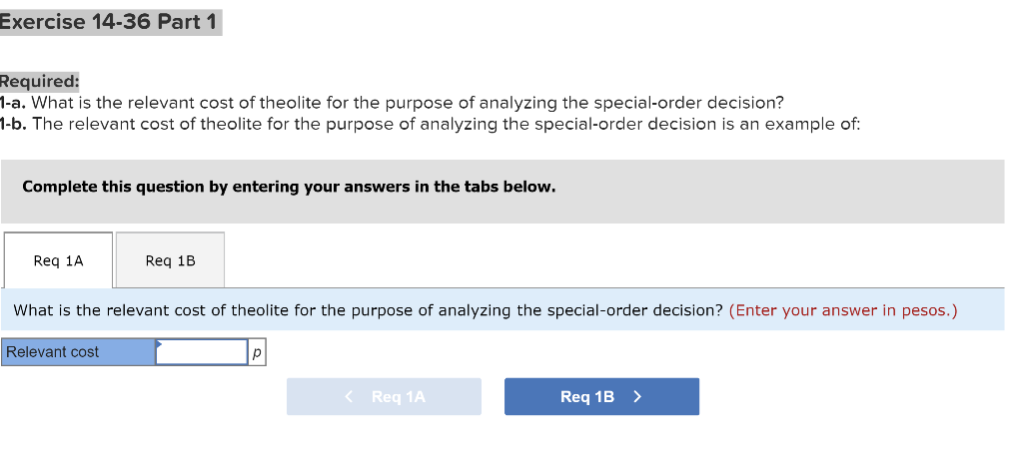Screen dimensions: 1023x463
Task: Click the peso 'p' unit cell
Action: (x=257, y=352)
